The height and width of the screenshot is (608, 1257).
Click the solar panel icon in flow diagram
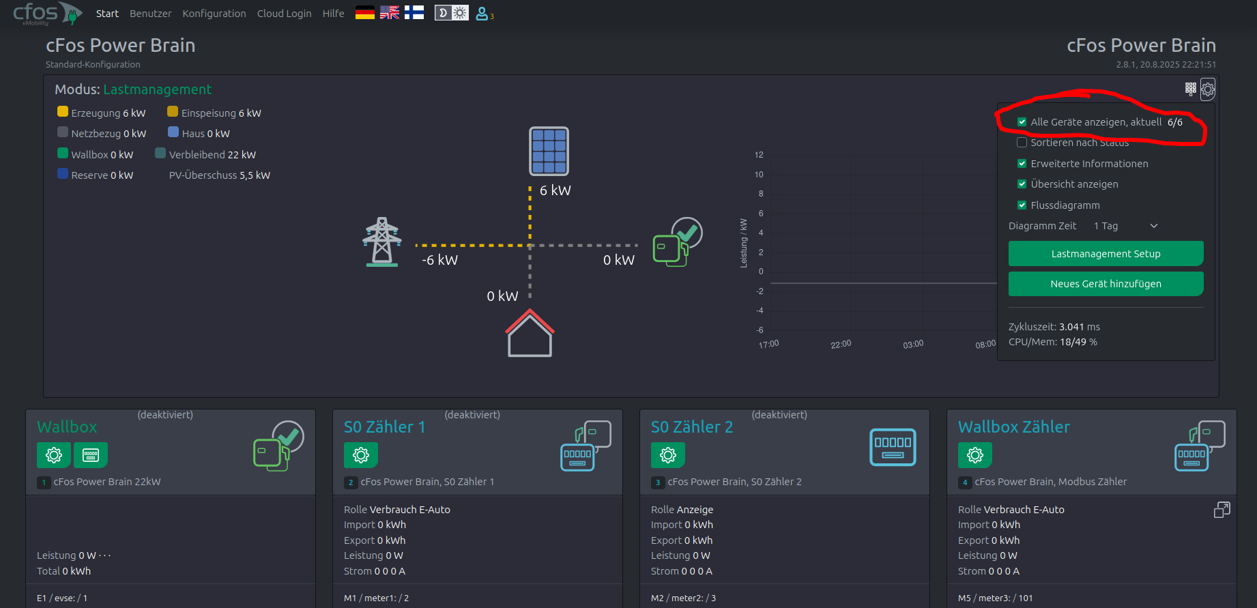(549, 151)
